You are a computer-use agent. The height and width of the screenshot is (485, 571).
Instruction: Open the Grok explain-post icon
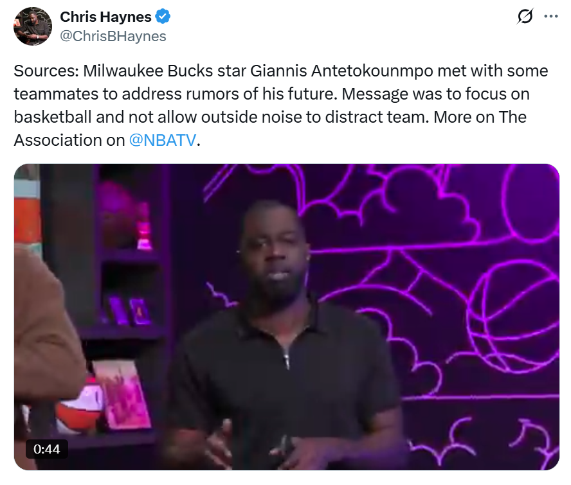(525, 16)
